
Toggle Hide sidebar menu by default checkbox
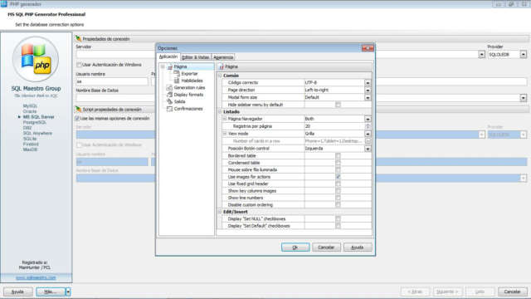338,105
